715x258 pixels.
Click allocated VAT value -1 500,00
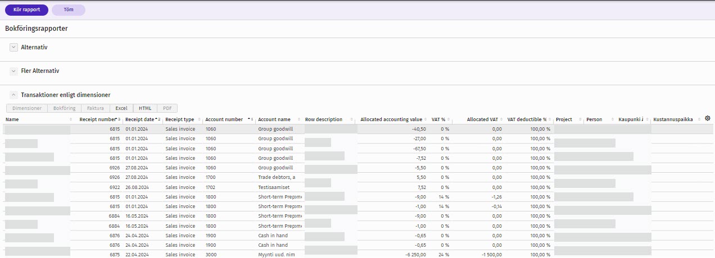491,255
